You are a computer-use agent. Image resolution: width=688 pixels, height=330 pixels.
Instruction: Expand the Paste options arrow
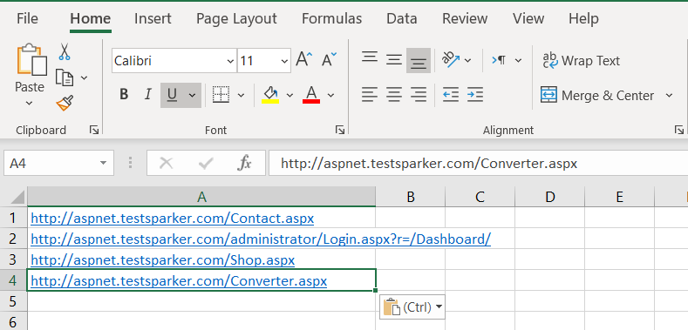pyautogui.click(x=29, y=104)
